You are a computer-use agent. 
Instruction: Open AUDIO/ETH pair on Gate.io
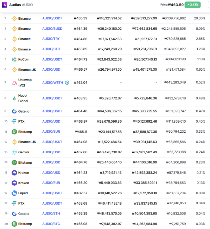51,214
